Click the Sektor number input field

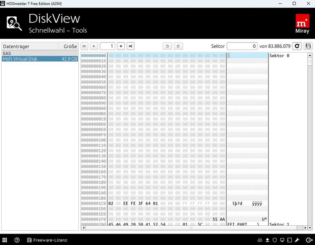pos(242,46)
